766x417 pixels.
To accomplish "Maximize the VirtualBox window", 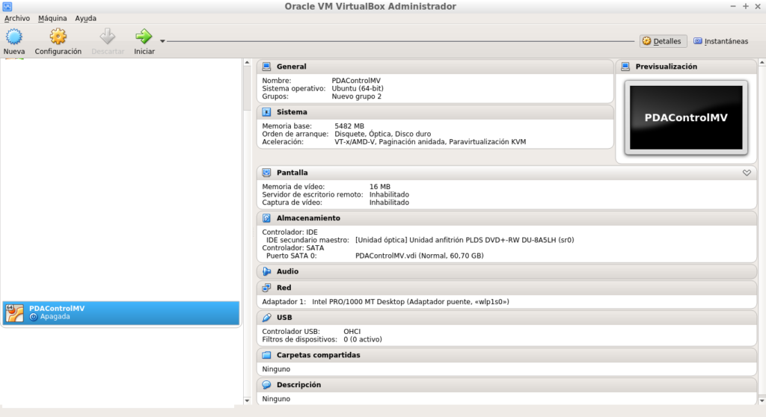I will [x=746, y=6].
